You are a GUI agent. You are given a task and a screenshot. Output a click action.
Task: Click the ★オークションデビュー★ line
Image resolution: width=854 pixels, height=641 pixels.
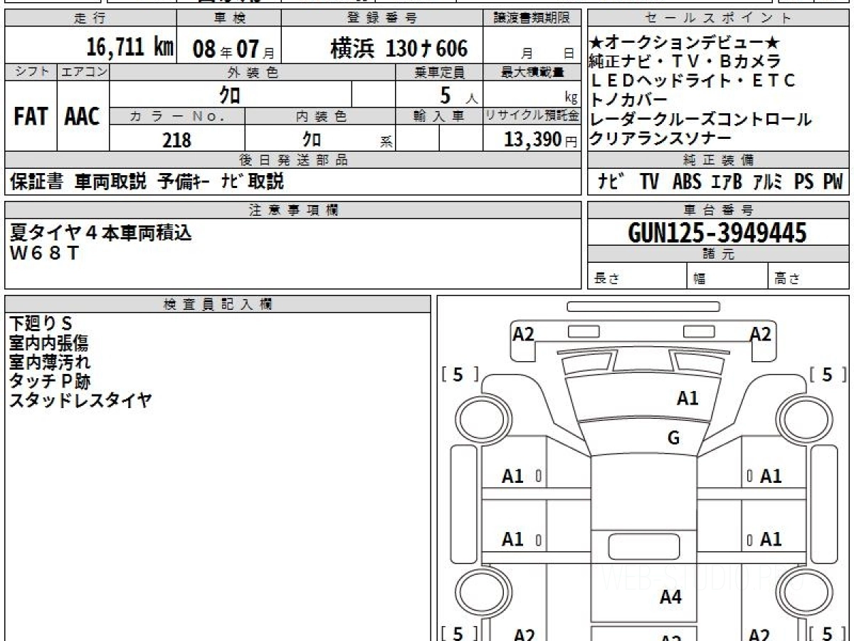pyautogui.click(x=685, y=43)
